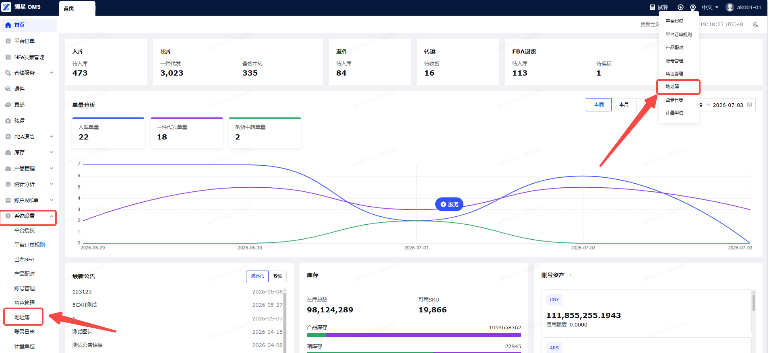
Task: Click the 领星 OMS logo icon
Action: click(x=6, y=7)
